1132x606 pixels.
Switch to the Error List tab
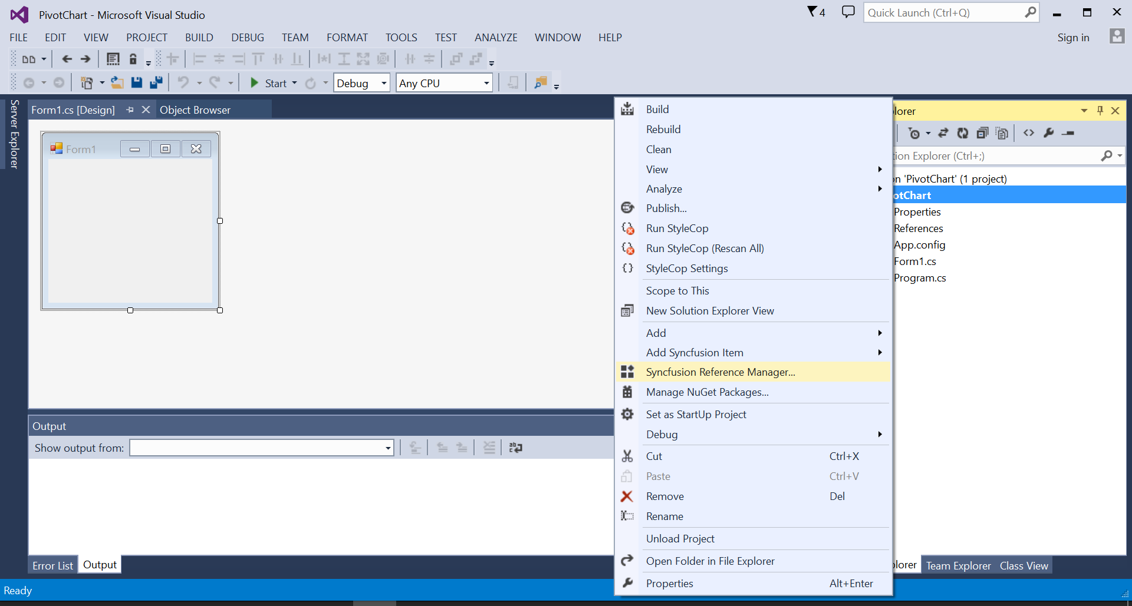52,565
